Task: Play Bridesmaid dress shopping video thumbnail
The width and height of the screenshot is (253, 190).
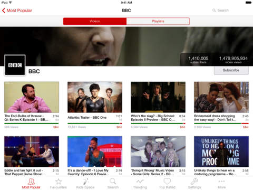Action: click(x=221, y=97)
